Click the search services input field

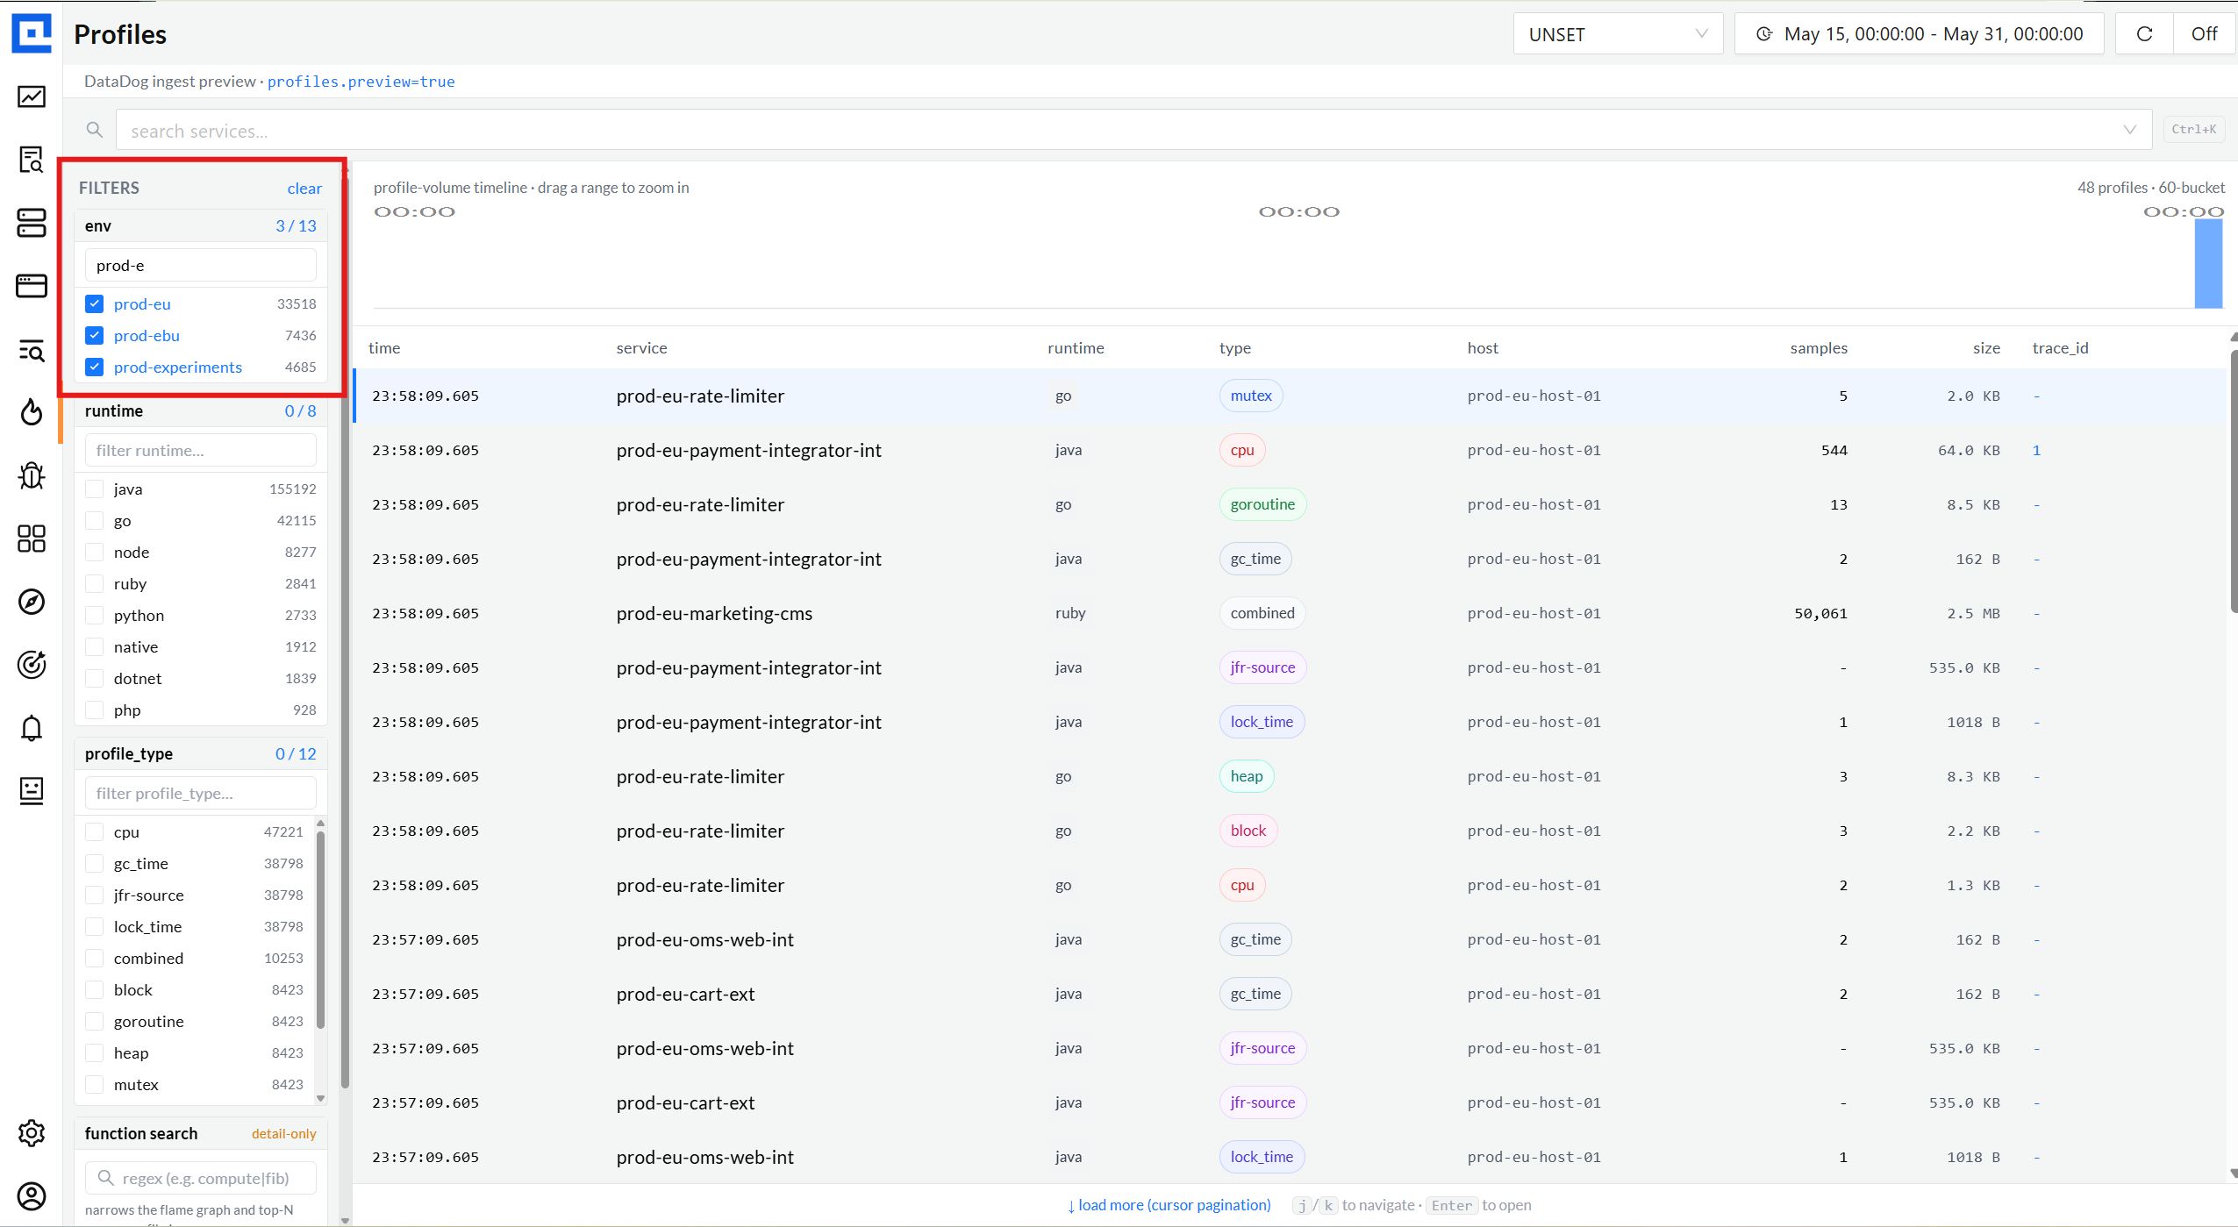pyautogui.click(x=1133, y=130)
